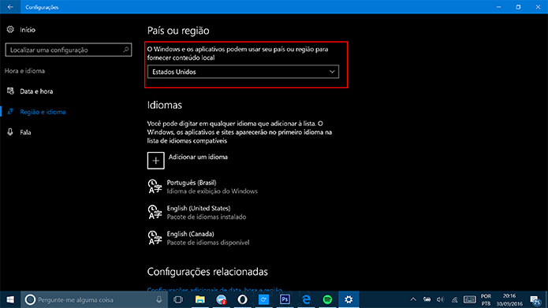Click the volume speaker tray icon
This screenshot has height=308, width=548.
[x=440, y=299]
